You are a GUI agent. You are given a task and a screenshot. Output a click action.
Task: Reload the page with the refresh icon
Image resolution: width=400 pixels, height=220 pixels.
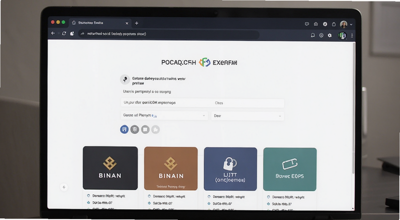tap(64, 33)
